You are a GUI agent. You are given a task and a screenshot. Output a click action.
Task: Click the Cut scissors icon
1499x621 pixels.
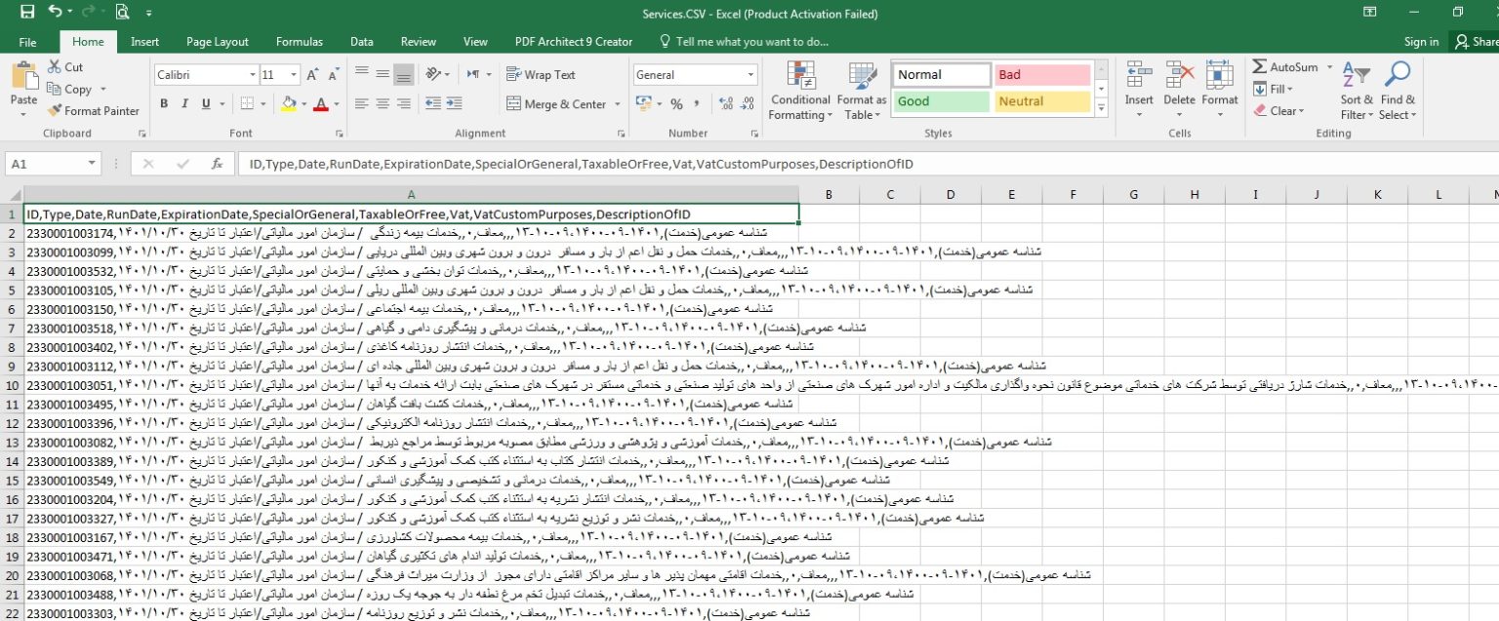click(54, 67)
